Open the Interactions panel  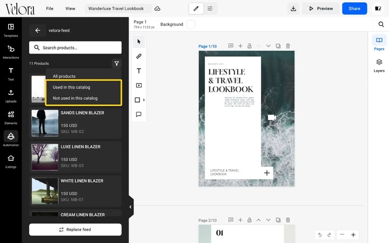click(x=11, y=52)
